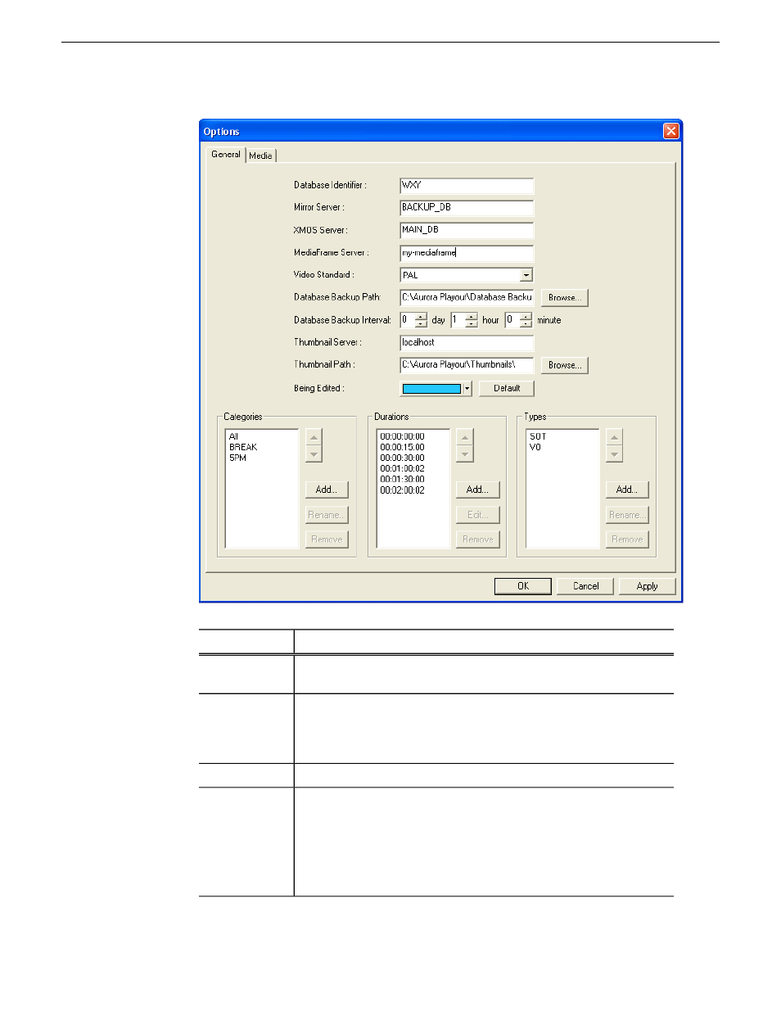This screenshot has height=1011, width=781.
Task: Click the Database Backup Path field
Action: pos(467,297)
